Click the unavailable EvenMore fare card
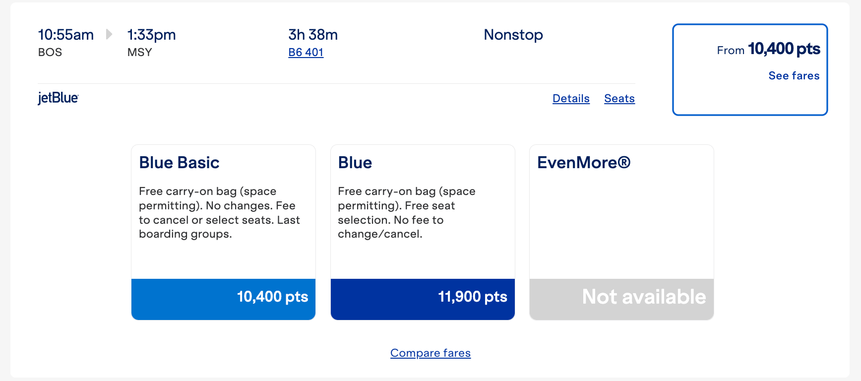Image resolution: width=861 pixels, height=381 pixels. pos(621,297)
